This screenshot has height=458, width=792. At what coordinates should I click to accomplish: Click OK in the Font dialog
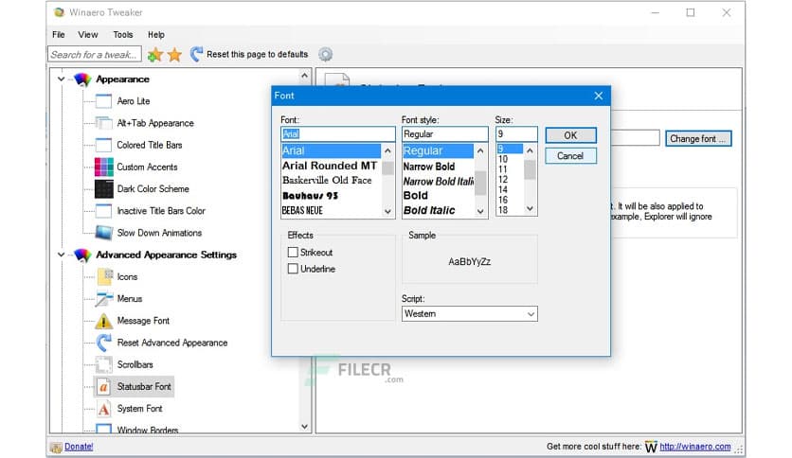pyautogui.click(x=570, y=135)
